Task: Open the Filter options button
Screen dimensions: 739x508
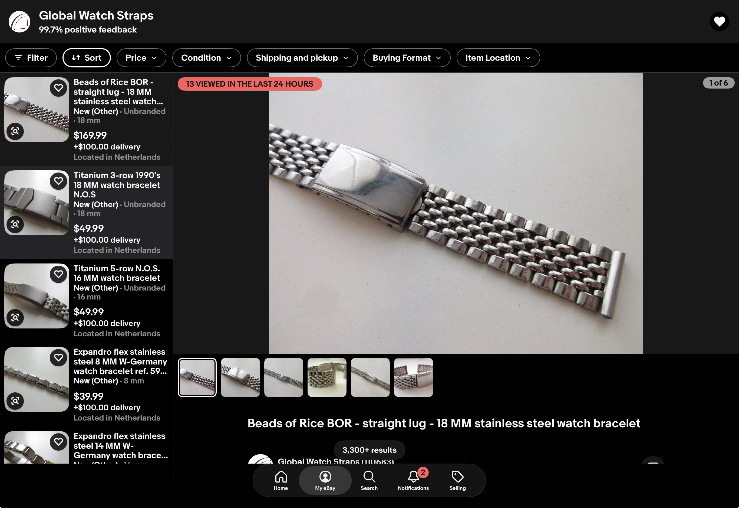Action: [31, 58]
